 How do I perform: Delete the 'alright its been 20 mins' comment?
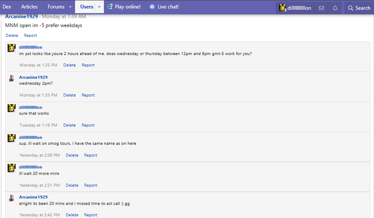72,215
